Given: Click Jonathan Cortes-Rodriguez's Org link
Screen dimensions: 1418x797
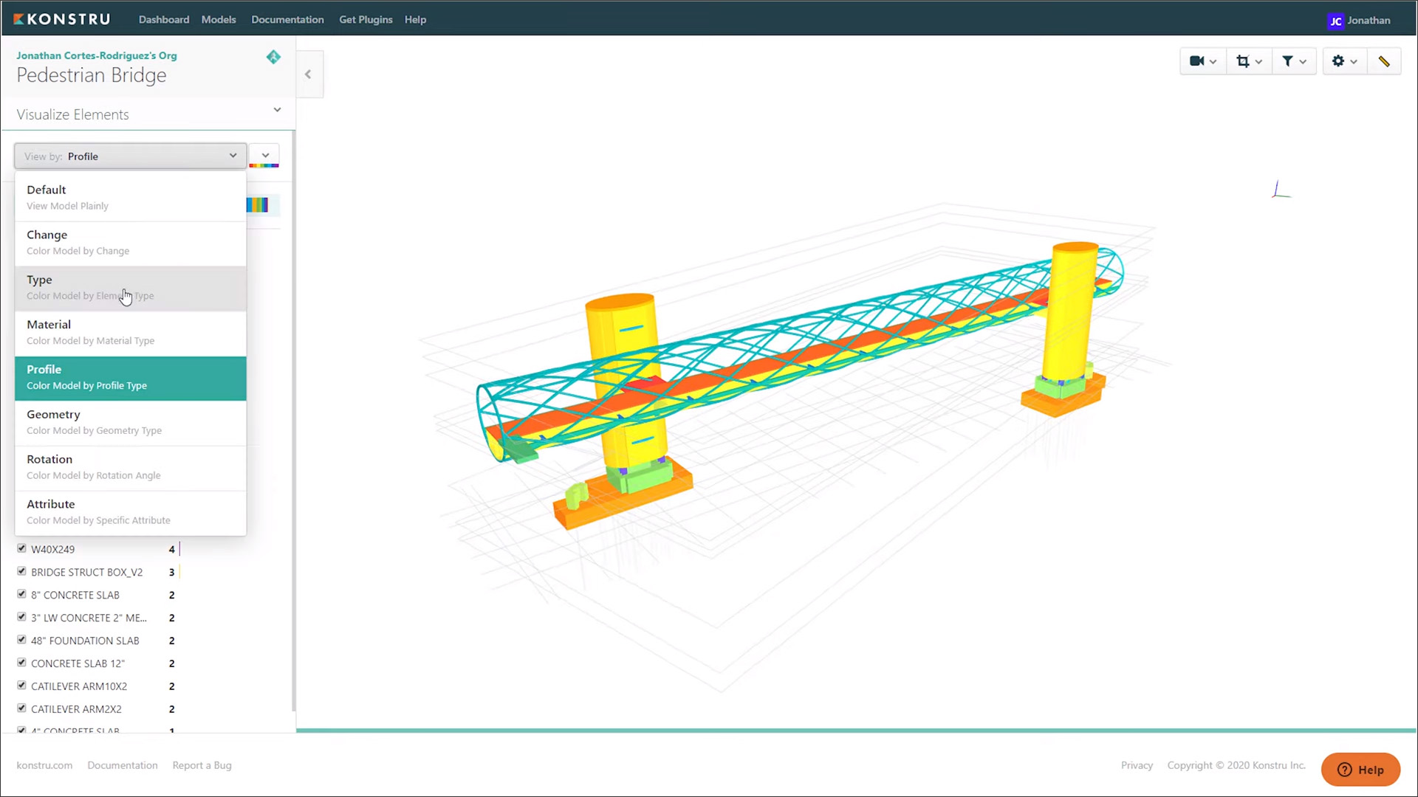Looking at the screenshot, I should click(x=97, y=55).
